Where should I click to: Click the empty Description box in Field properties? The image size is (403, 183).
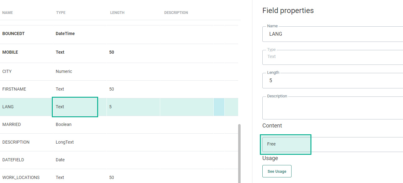[332, 108]
